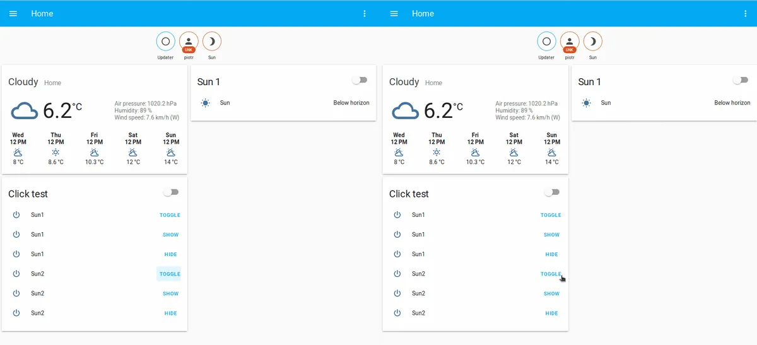Click piotr person badge in right panel

click(x=570, y=42)
